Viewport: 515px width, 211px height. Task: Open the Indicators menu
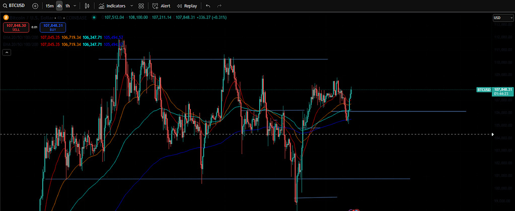112,6
